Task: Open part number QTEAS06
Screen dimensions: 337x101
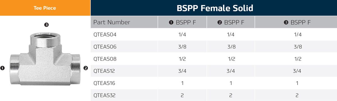Action: [x=105, y=47]
